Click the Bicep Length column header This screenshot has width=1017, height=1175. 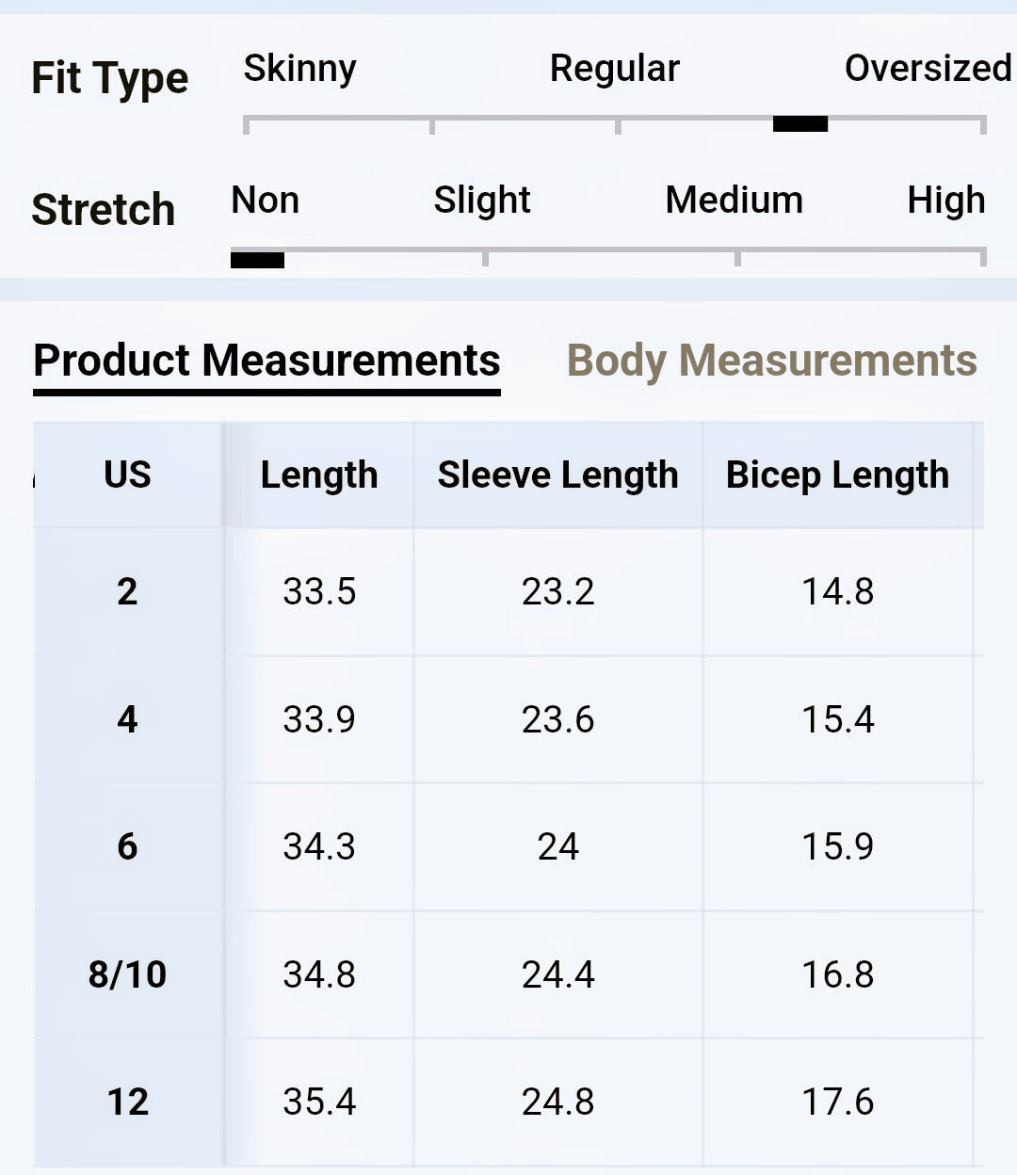[838, 475]
